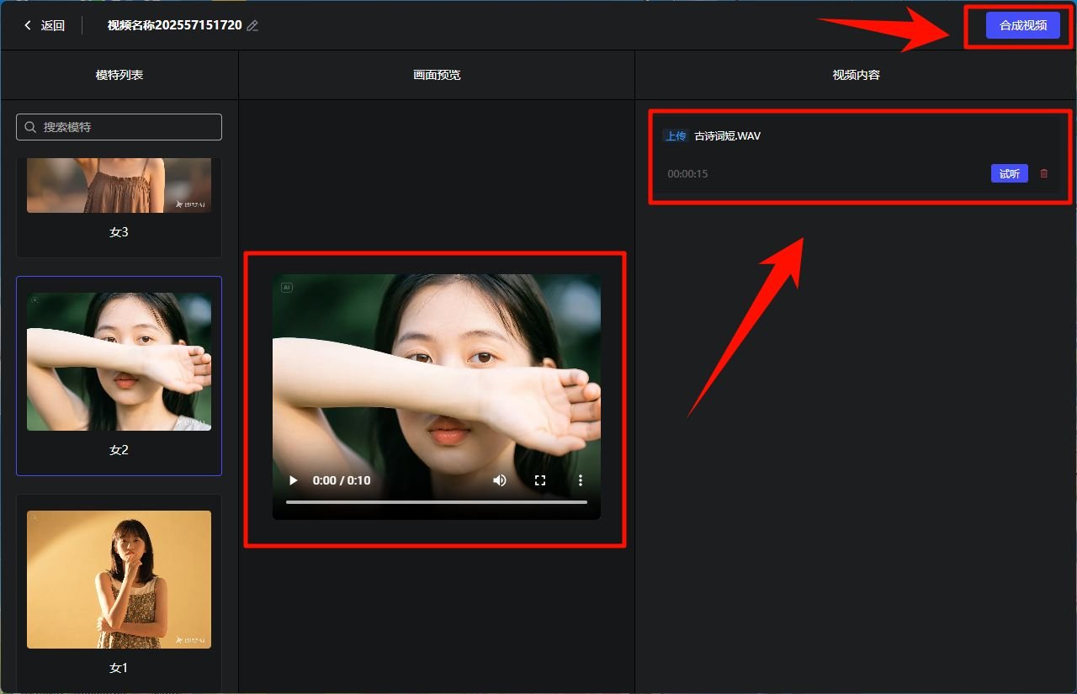This screenshot has width=1077, height=694.
Task: Delete 古诗词短.WAV using the trash icon
Action: pyautogui.click(x=1043, y=173)
